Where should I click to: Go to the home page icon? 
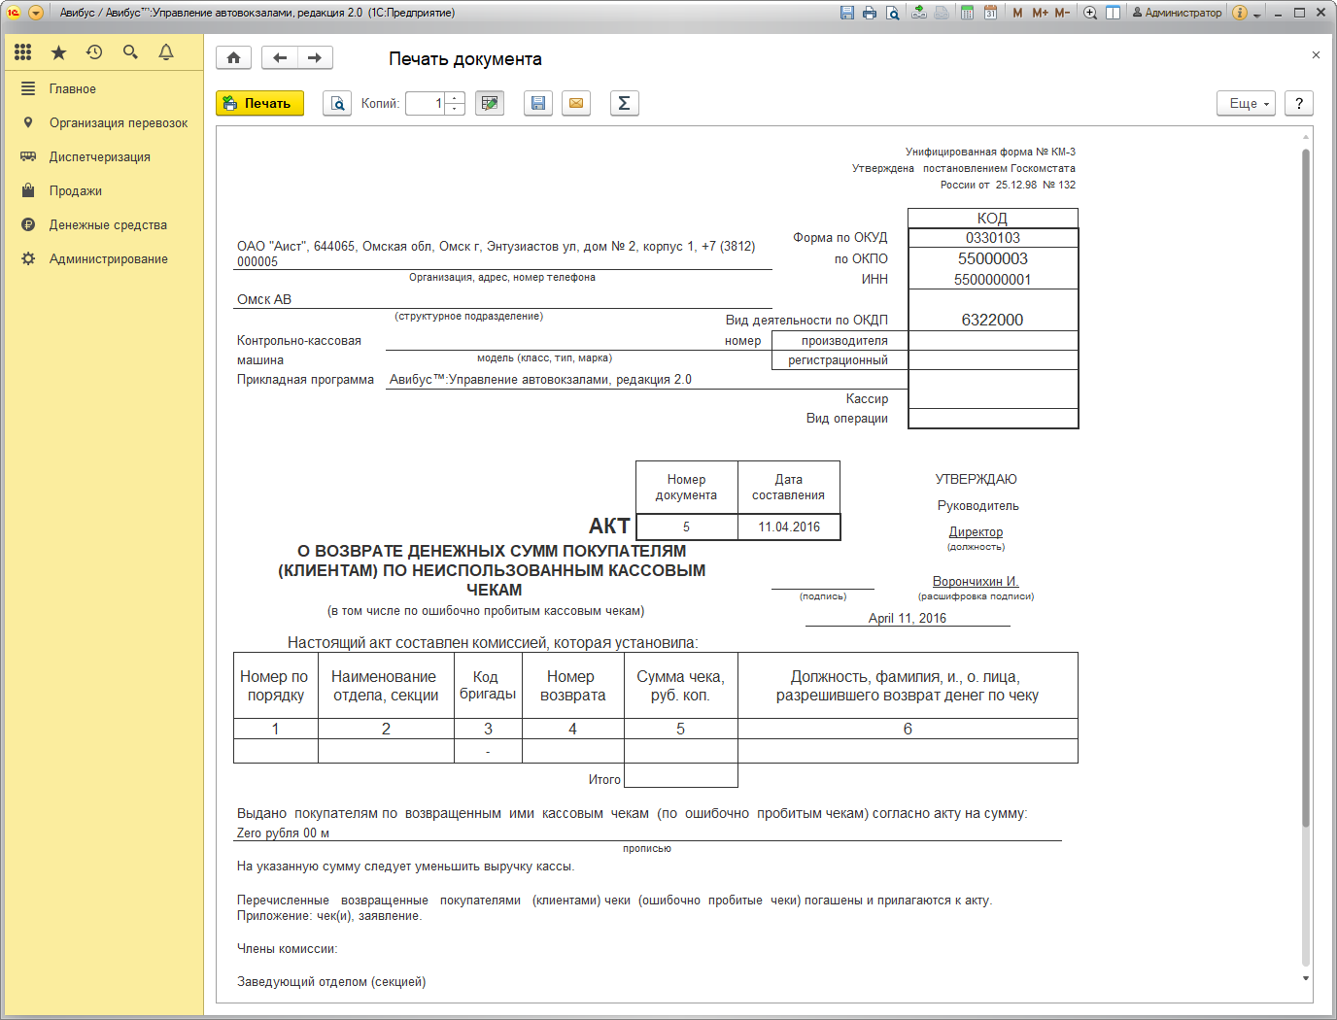233,58
